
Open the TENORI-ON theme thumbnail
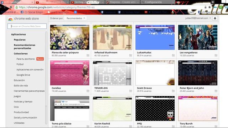pos(113,73)
